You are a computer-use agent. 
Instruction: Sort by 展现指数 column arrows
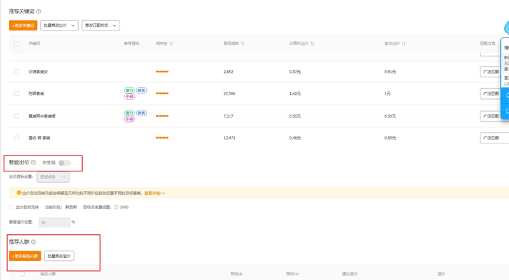[x=243, y=43]
